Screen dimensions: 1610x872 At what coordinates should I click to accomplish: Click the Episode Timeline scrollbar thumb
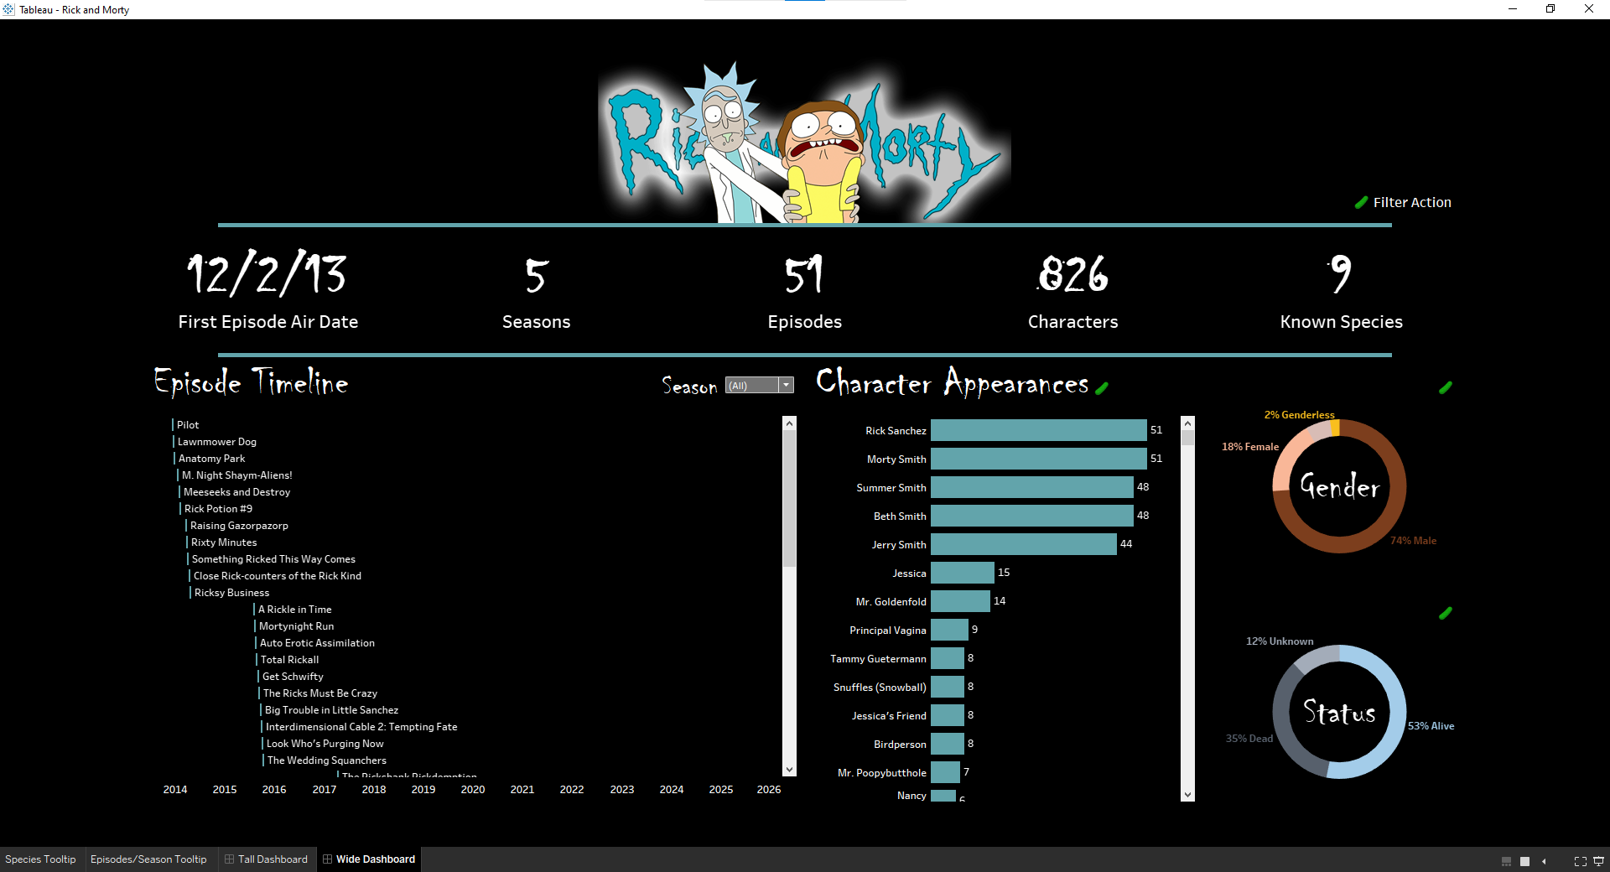[x=789, y=498]
